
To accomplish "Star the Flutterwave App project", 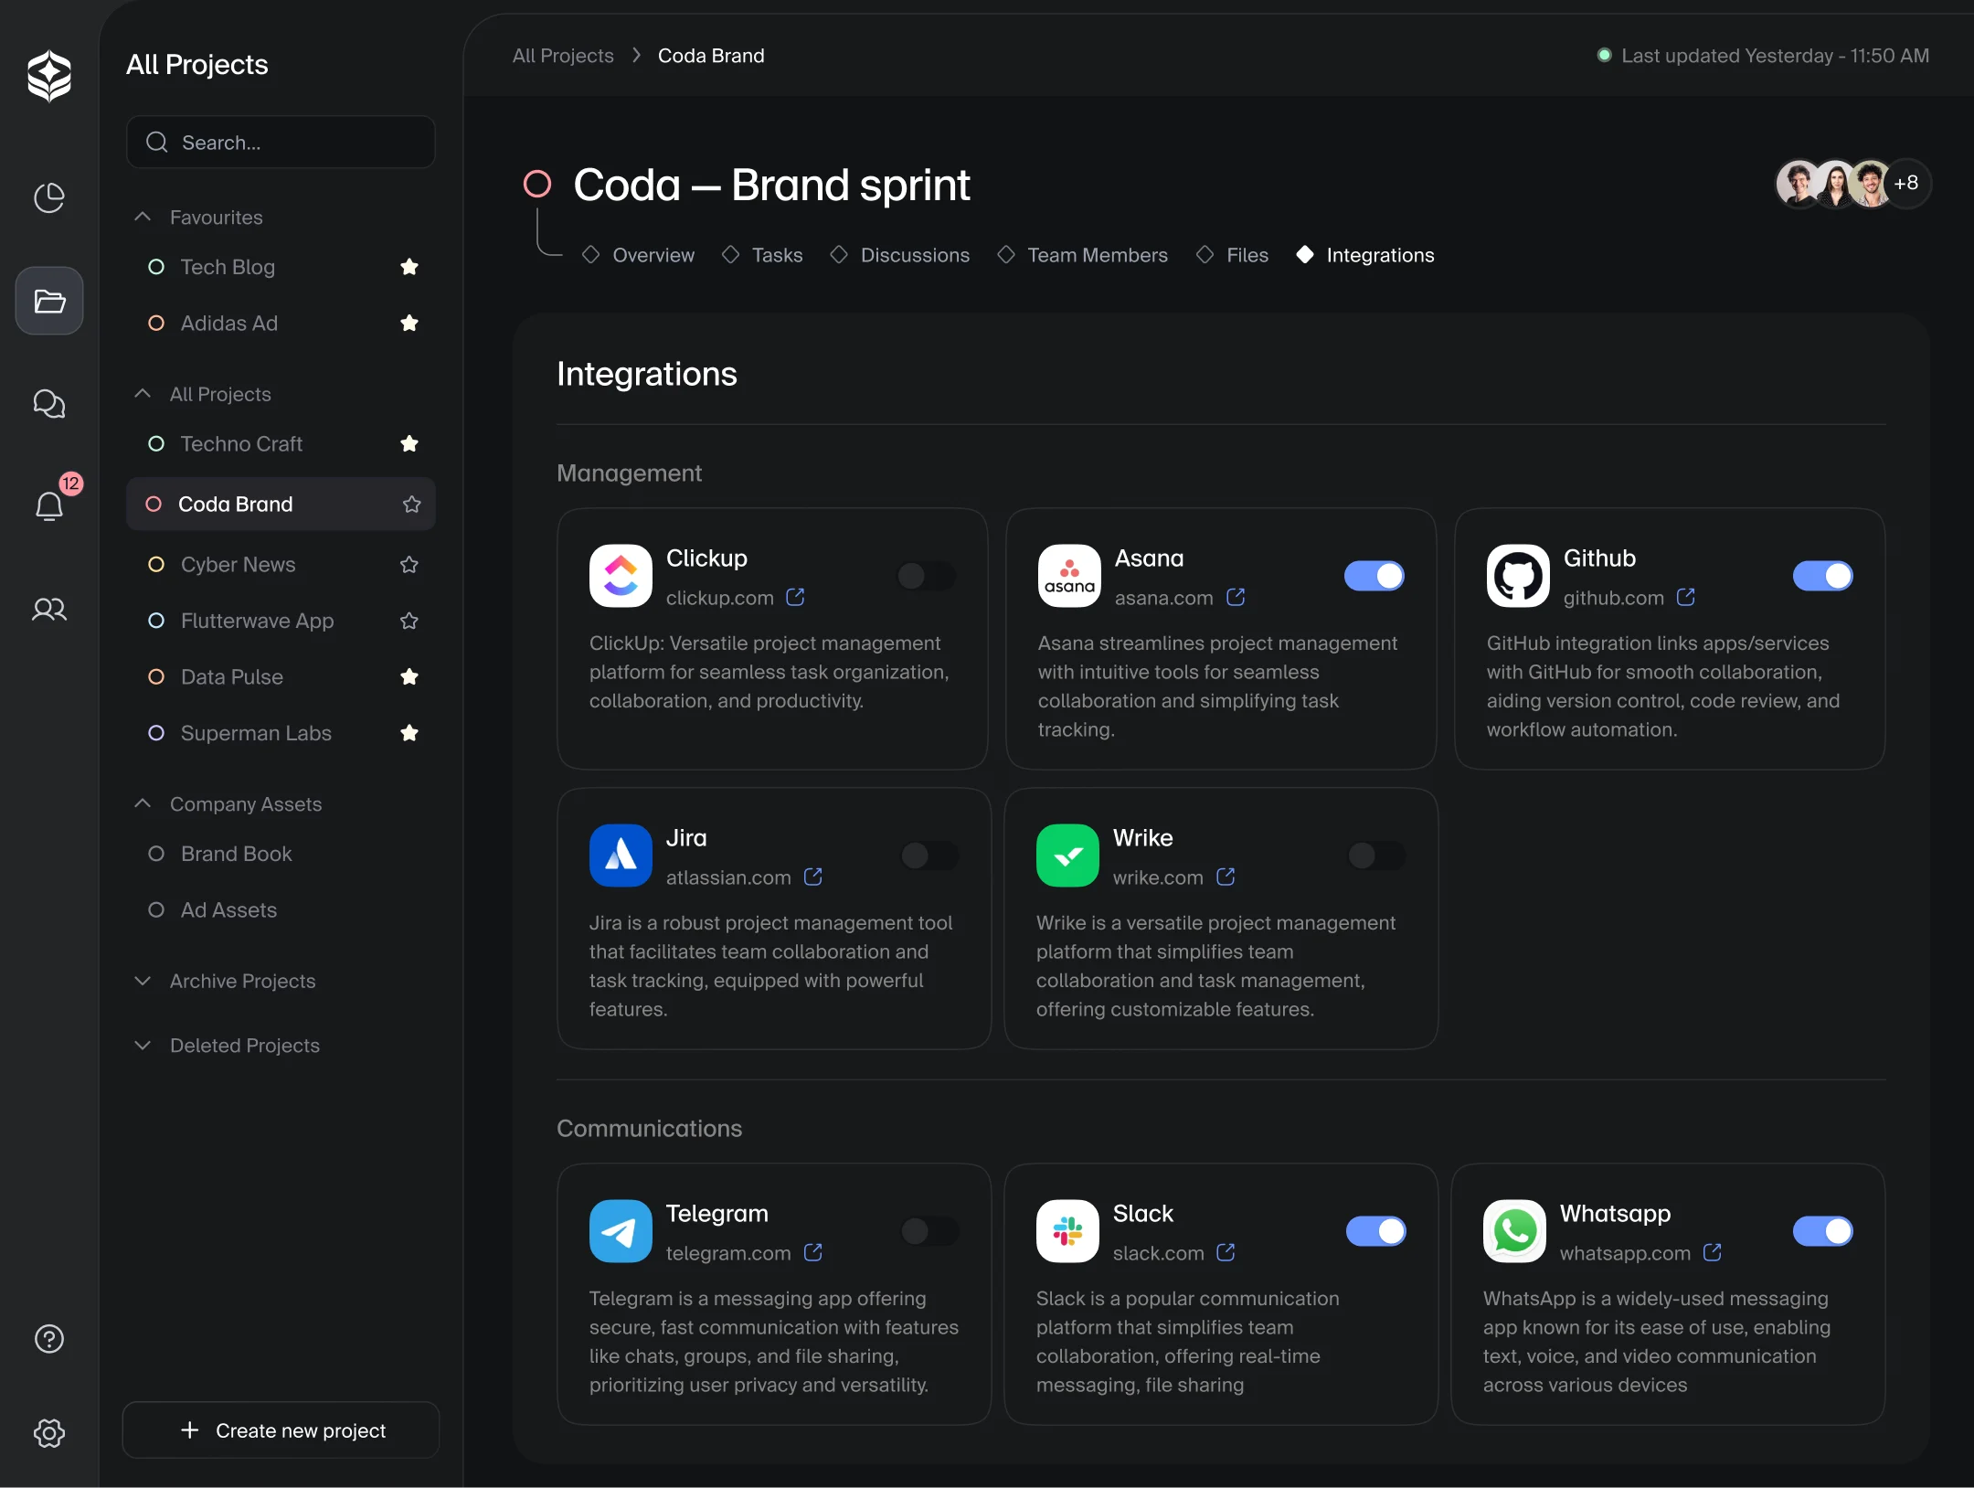I will [409, 621].
